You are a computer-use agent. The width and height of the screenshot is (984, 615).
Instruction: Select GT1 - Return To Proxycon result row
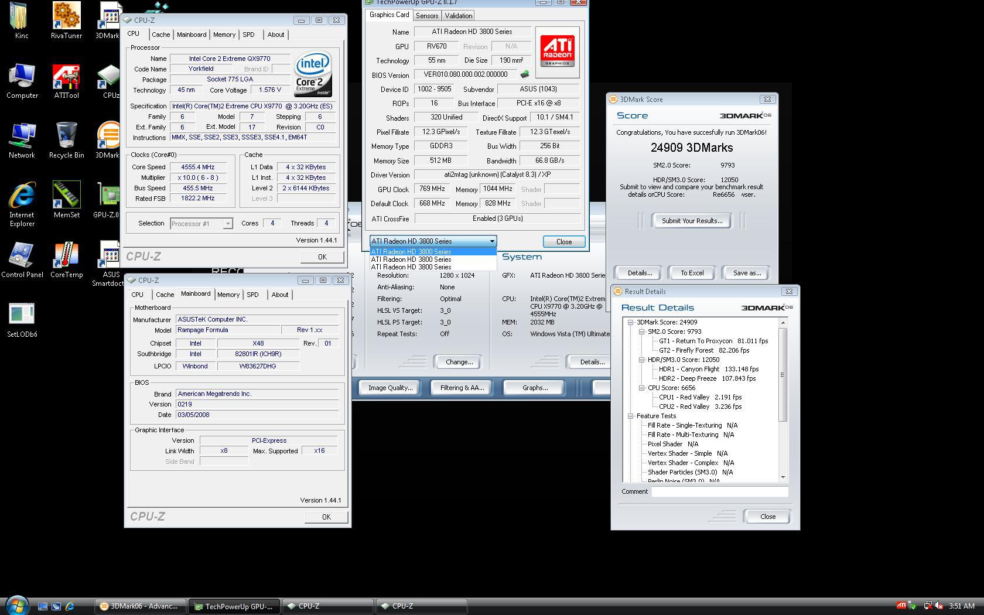click(713, 341)
